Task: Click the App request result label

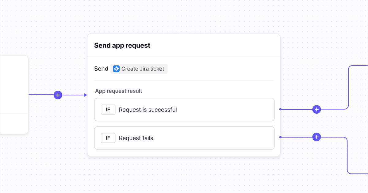Action: pyautogui.click(x=118, y=91)
